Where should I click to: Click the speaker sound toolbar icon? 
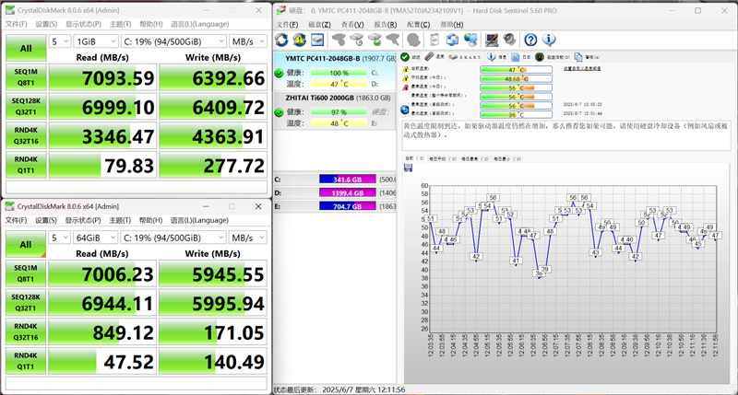(x=510, y=39)
